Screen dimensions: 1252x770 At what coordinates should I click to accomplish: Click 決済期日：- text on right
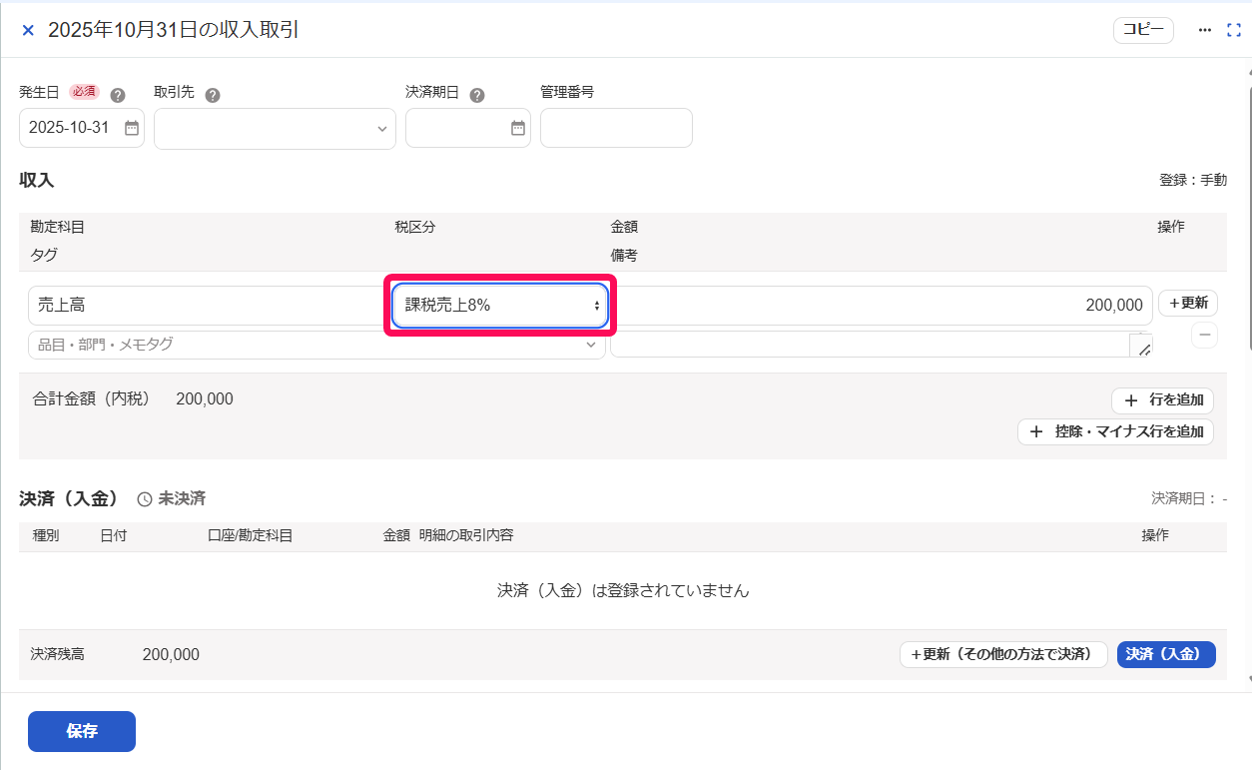point(1189,498)
